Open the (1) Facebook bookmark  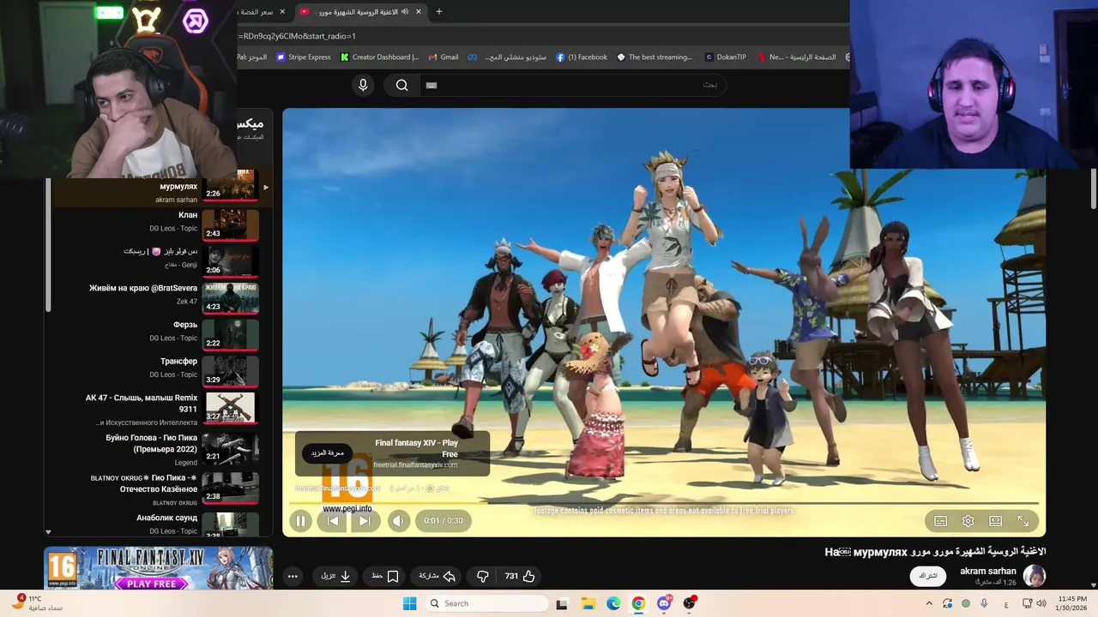tap(582, 57)
